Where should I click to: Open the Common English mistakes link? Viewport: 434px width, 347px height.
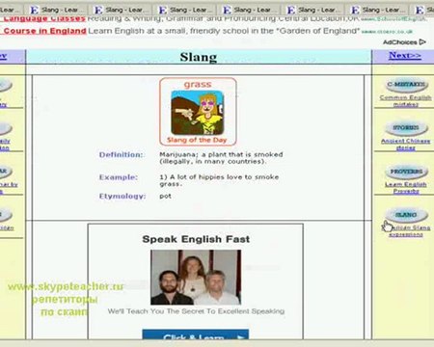click(406, 101)
